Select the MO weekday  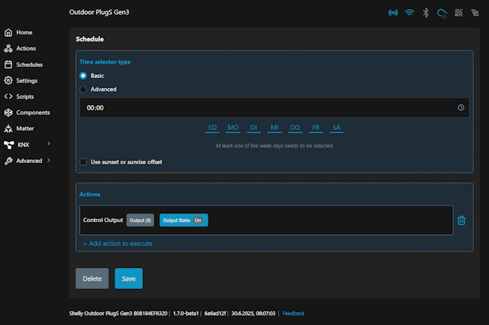(233, 128)
